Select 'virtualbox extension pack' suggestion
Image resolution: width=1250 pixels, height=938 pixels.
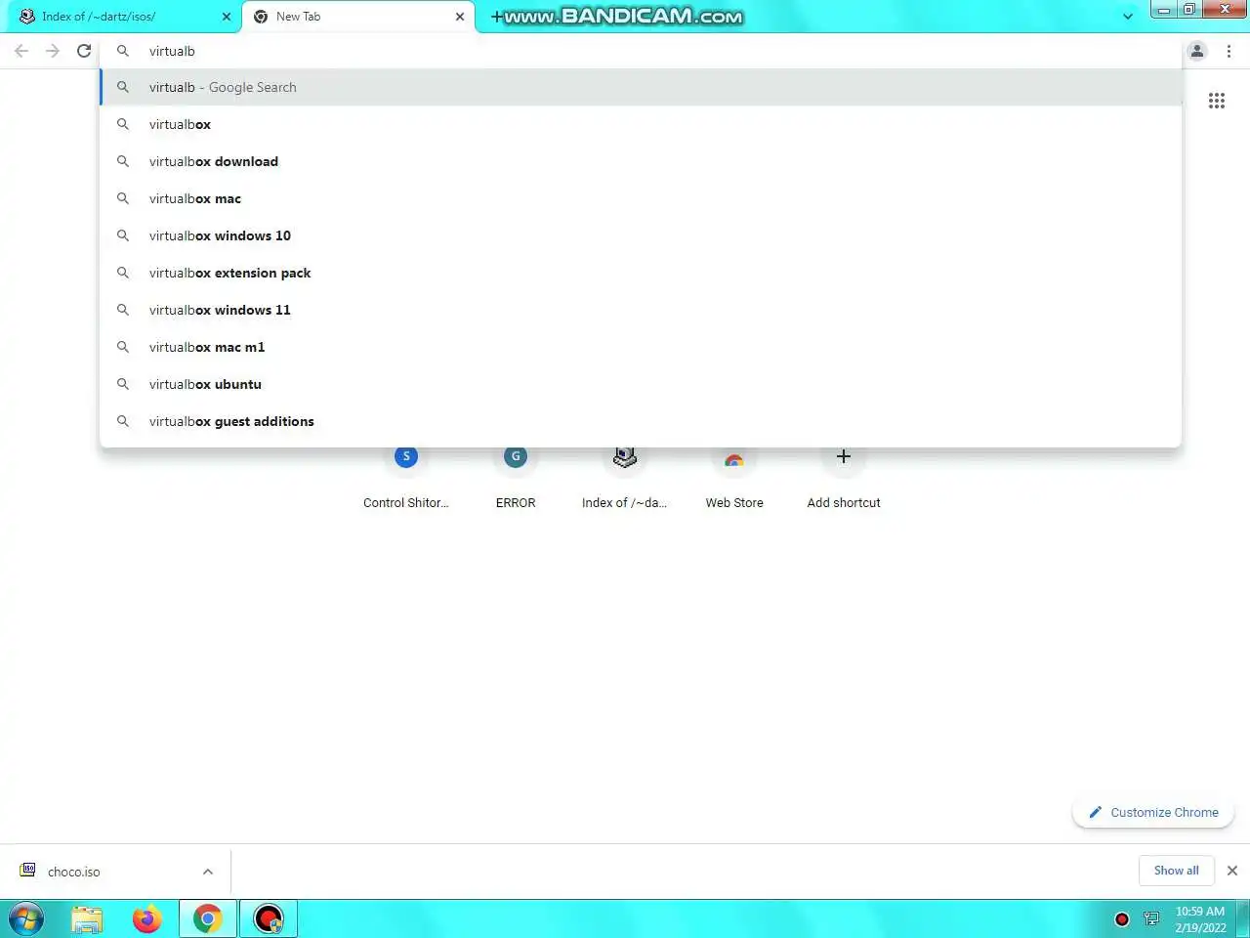tap(641, 273)
